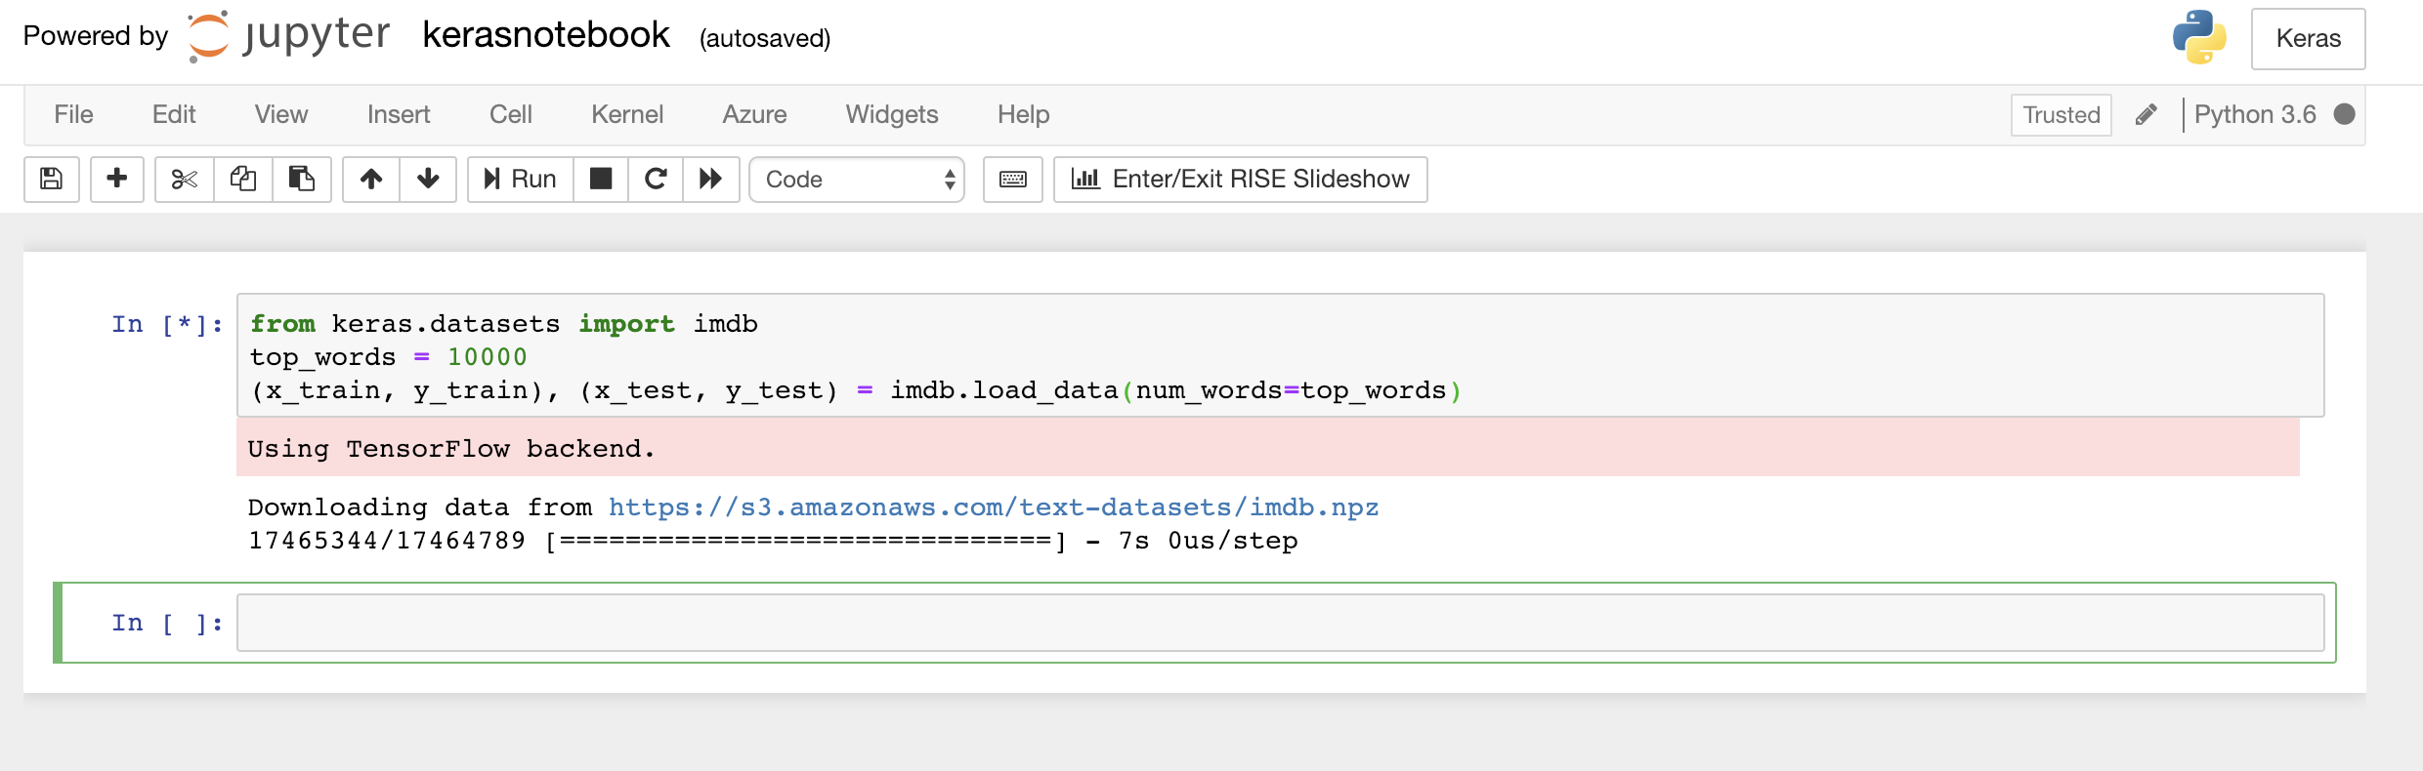2423x771 pixels.
Task: Click the imdb import code cell editor
Action: pyautogui.click(x=1280, y=355)
